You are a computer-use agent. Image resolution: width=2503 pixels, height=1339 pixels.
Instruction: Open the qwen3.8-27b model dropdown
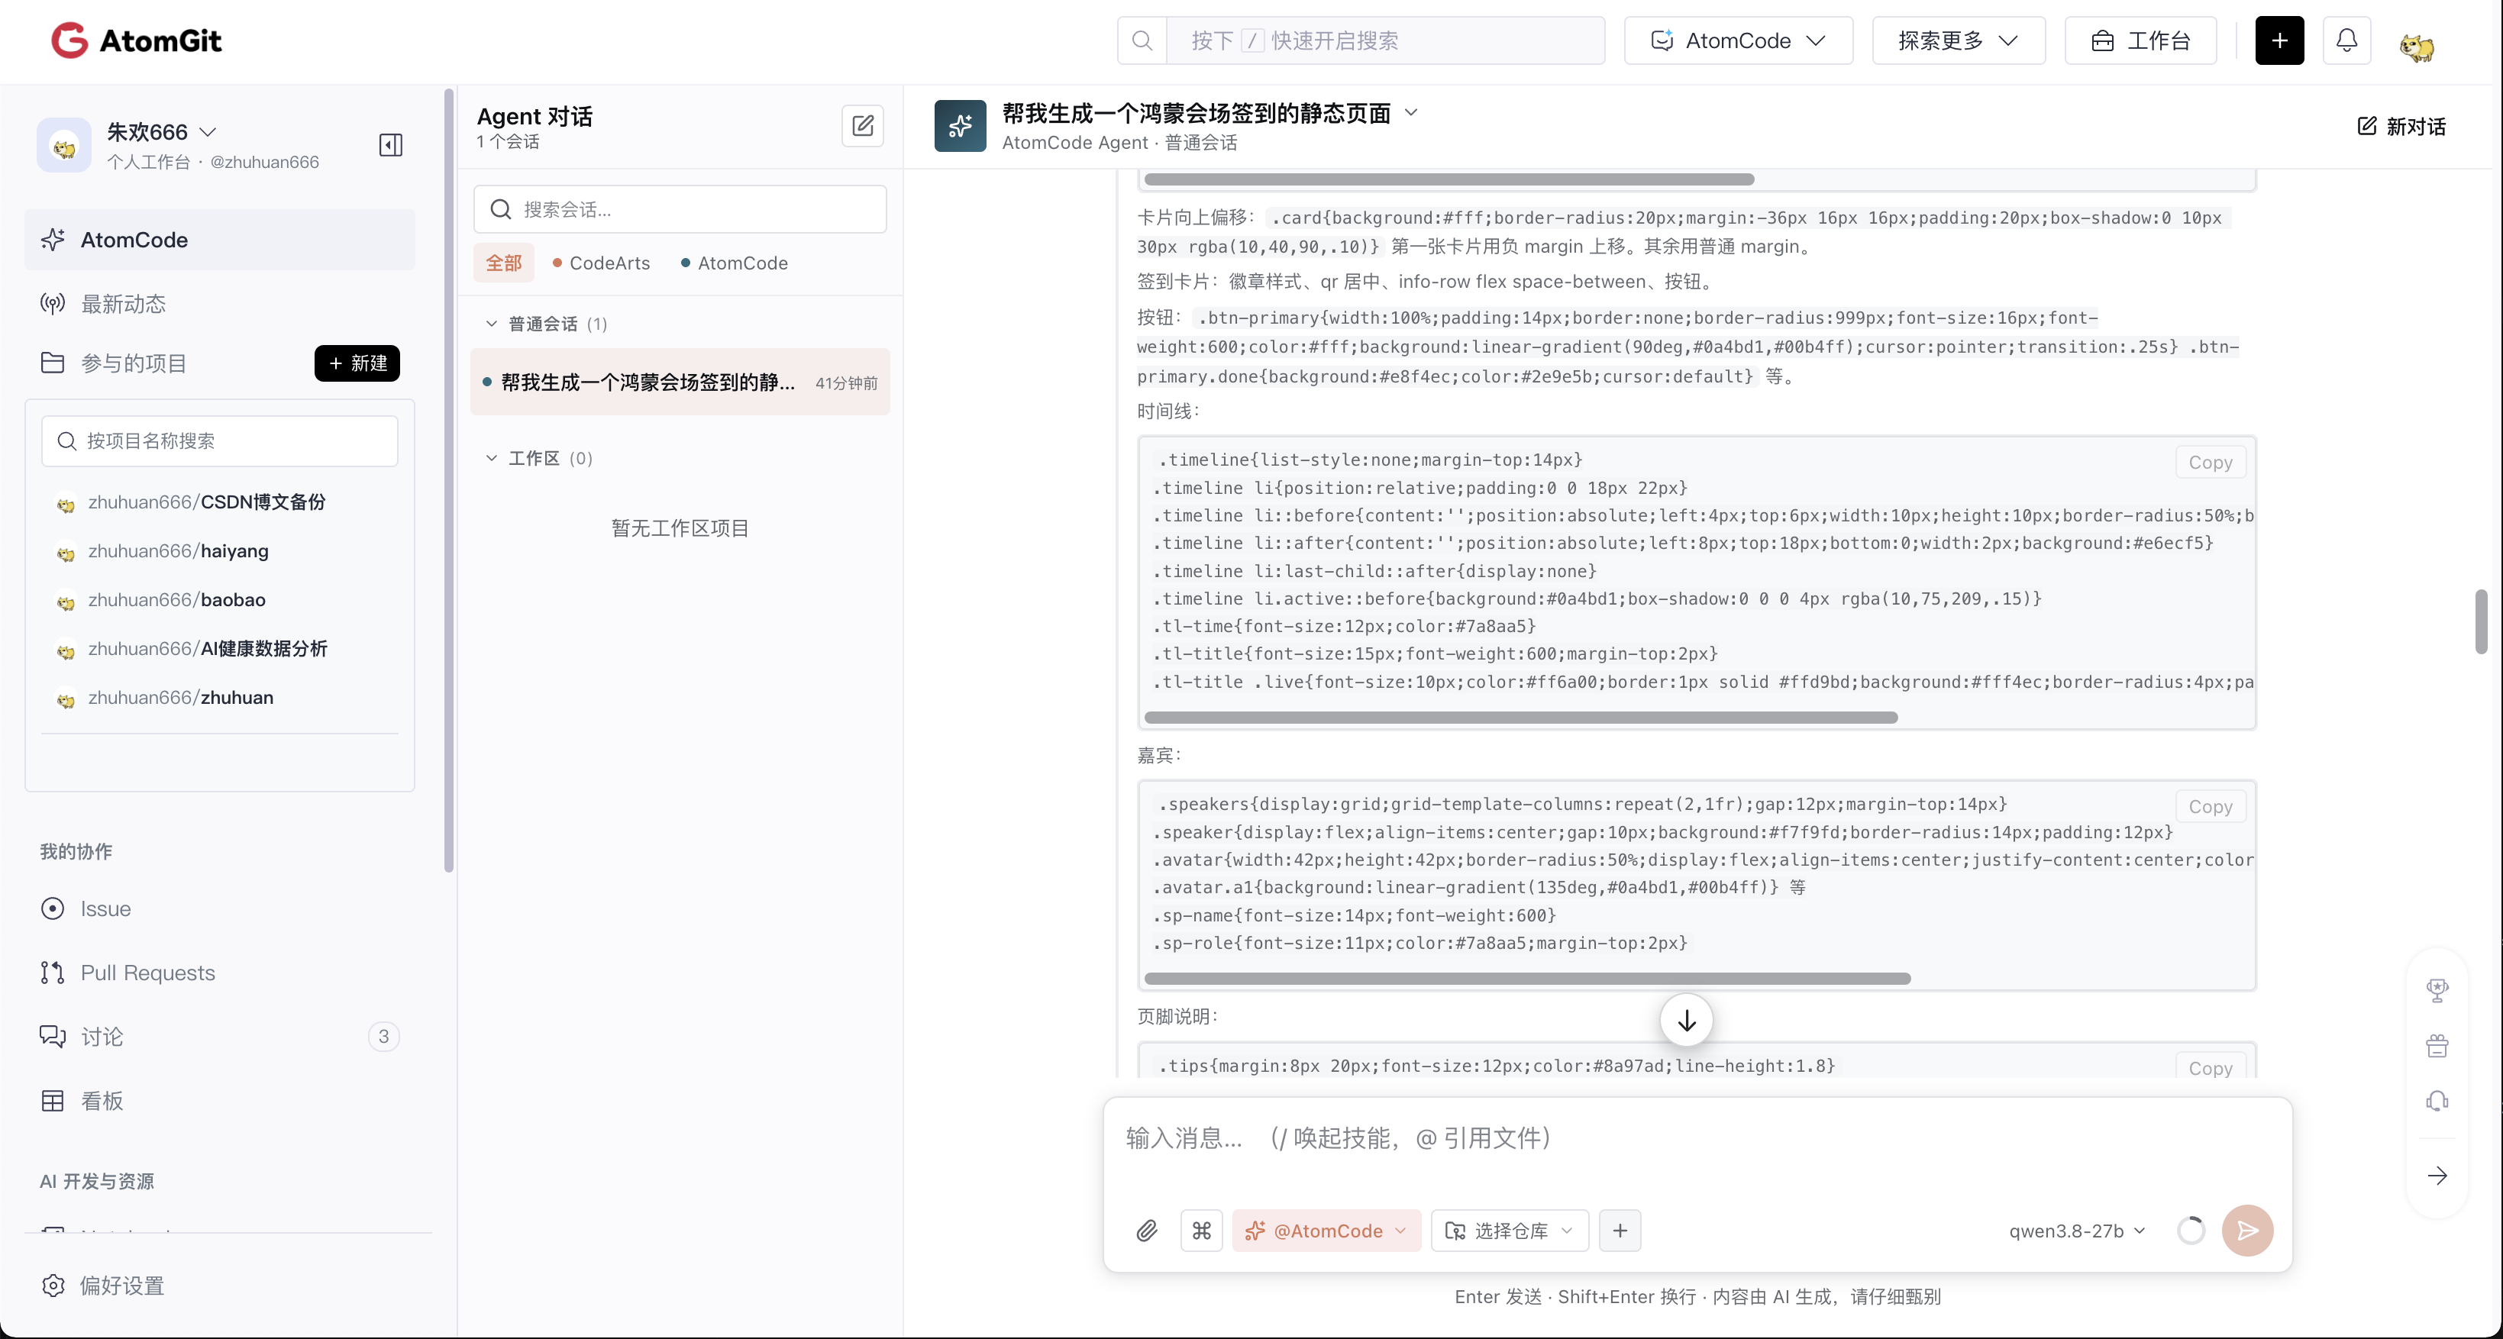click(x=2076, y=1230)
